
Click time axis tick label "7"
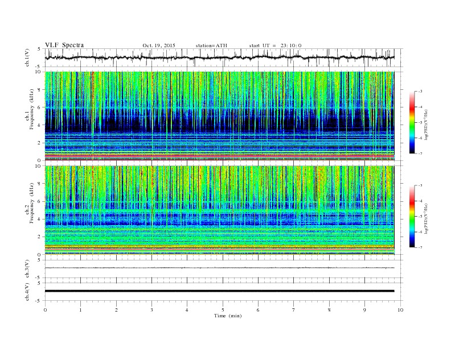293,310
